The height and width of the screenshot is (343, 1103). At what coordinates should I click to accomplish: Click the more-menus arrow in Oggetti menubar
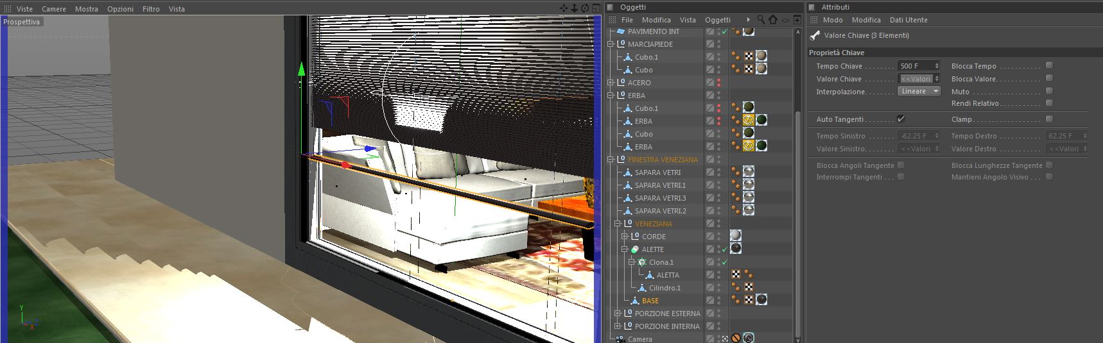(748, 20)
